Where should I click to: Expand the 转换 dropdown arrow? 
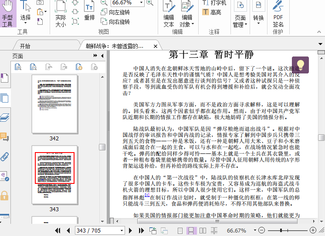point(258,23)
